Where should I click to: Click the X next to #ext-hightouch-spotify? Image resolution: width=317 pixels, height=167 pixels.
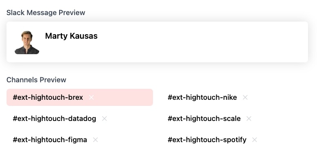point(255,140)
